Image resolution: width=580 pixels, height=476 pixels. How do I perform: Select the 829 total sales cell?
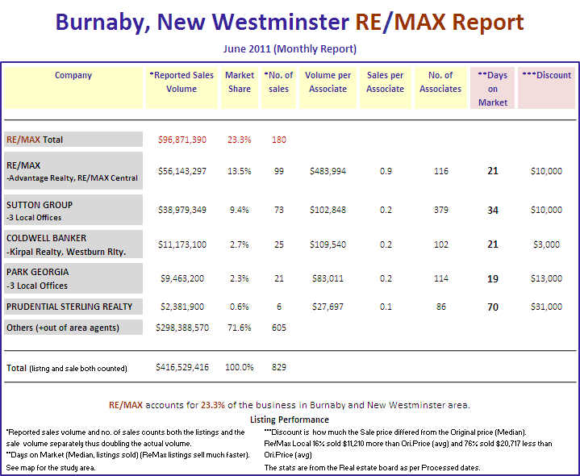279,367
